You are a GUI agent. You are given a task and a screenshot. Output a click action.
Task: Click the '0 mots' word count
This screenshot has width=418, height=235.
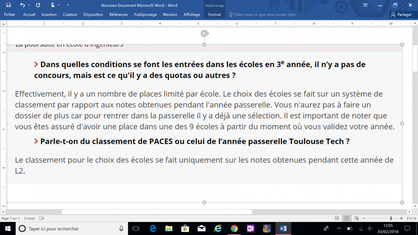pyautogui.click(x=30, y=218)
